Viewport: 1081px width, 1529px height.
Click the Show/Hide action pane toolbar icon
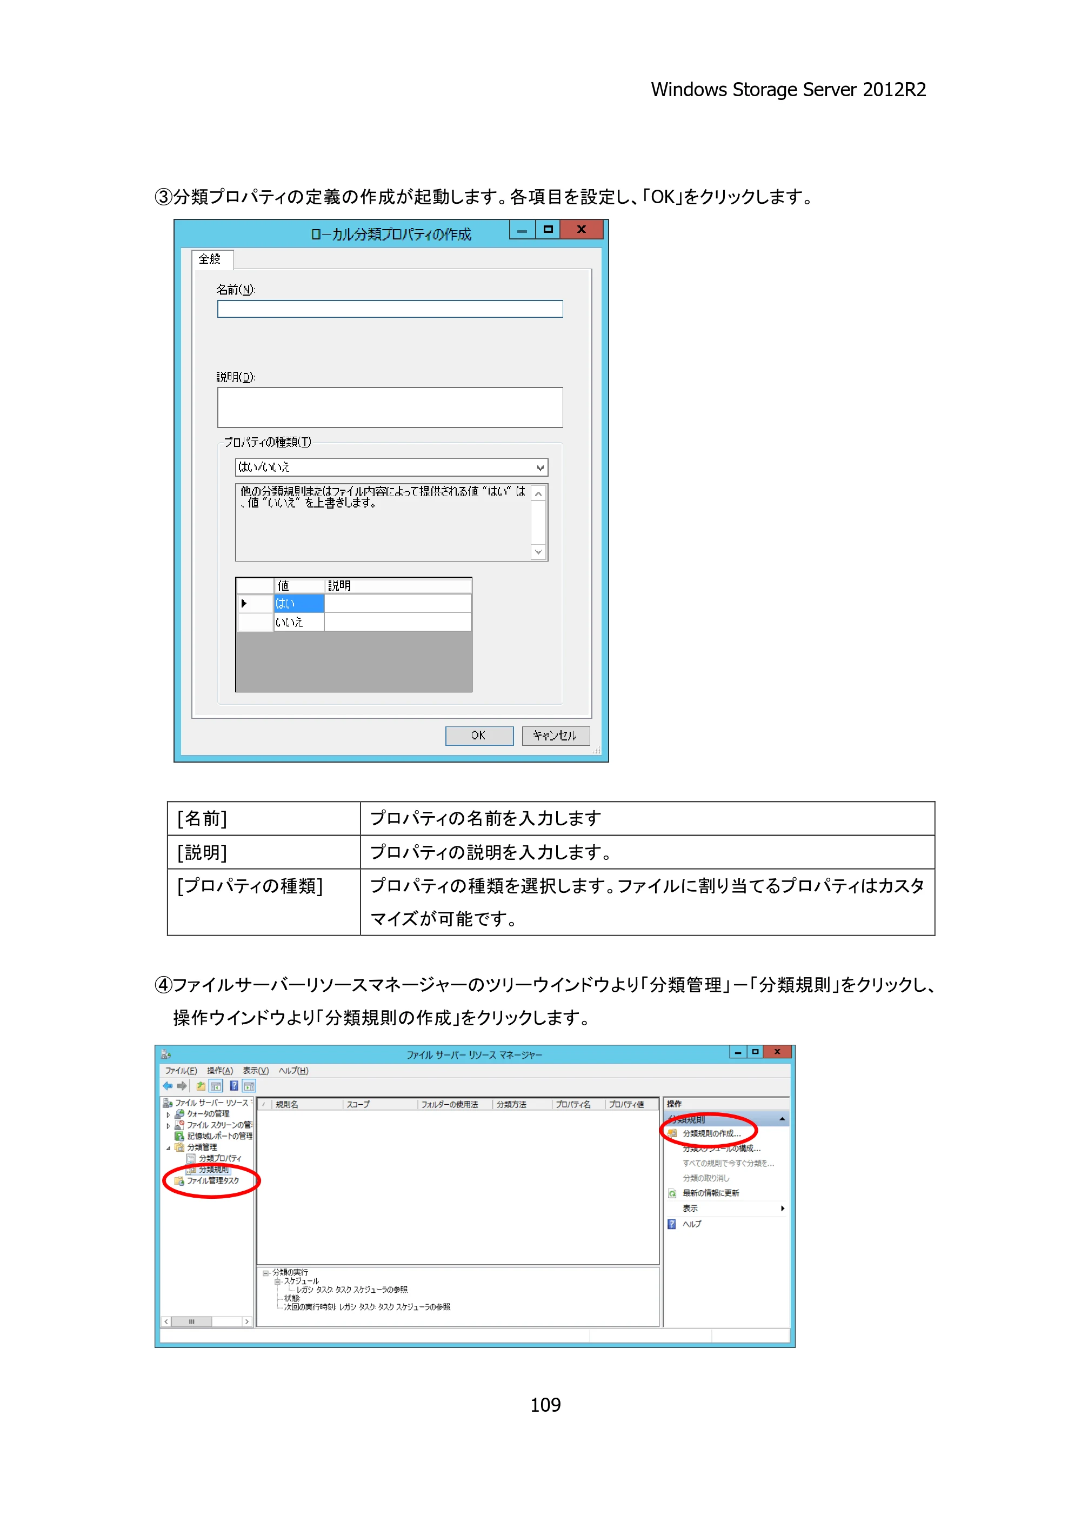pyautogui.click(x=249, y=1086)
